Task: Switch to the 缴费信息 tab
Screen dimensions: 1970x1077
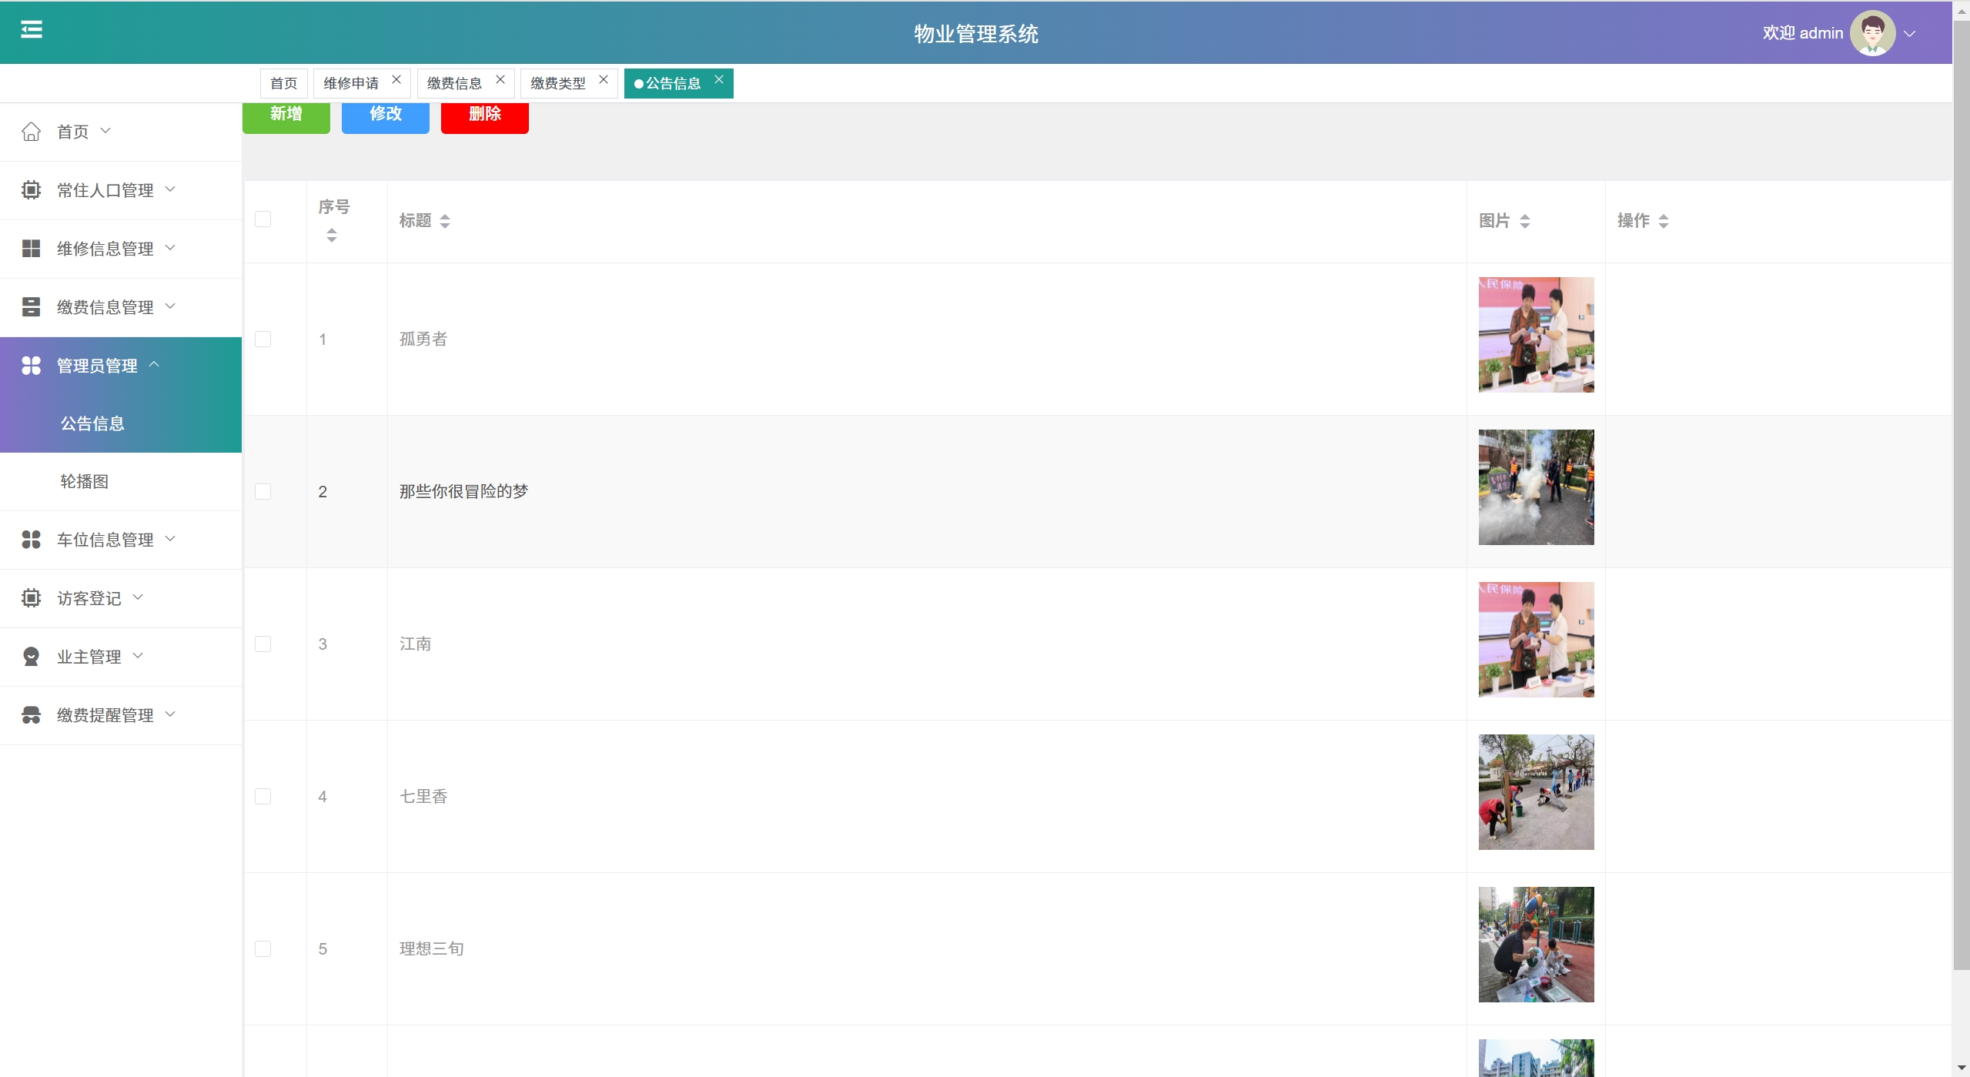Action: point(454,83)
